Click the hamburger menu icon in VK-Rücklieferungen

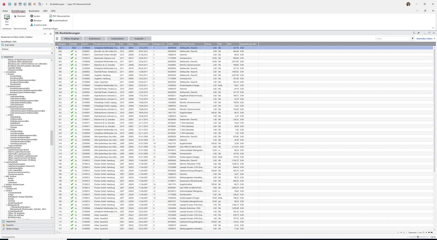57,39
